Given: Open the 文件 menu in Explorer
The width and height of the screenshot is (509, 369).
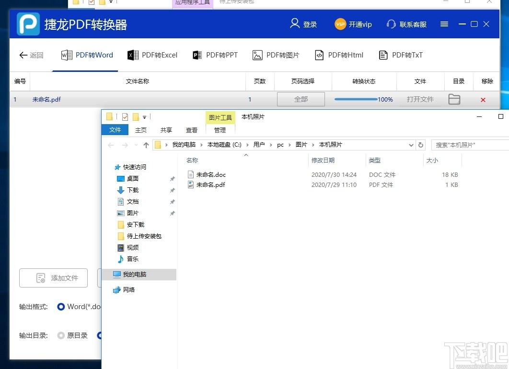Looking at the screenshot, I should (x=115, y=130).
